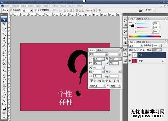Viewport: 168px width, 121px height.
Task: Toggle Faux Bold in Character panel
Action: 92,81
